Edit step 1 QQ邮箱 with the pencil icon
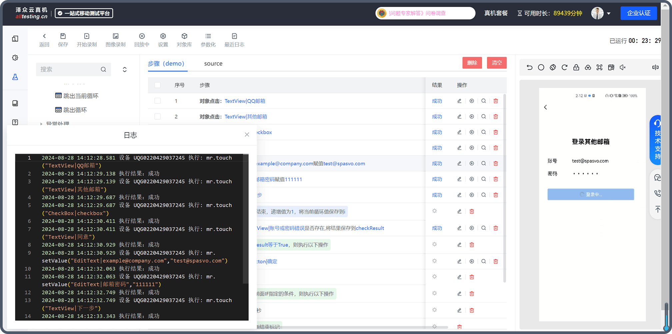Screen dimensions: 672x334 tap(459, 101)
